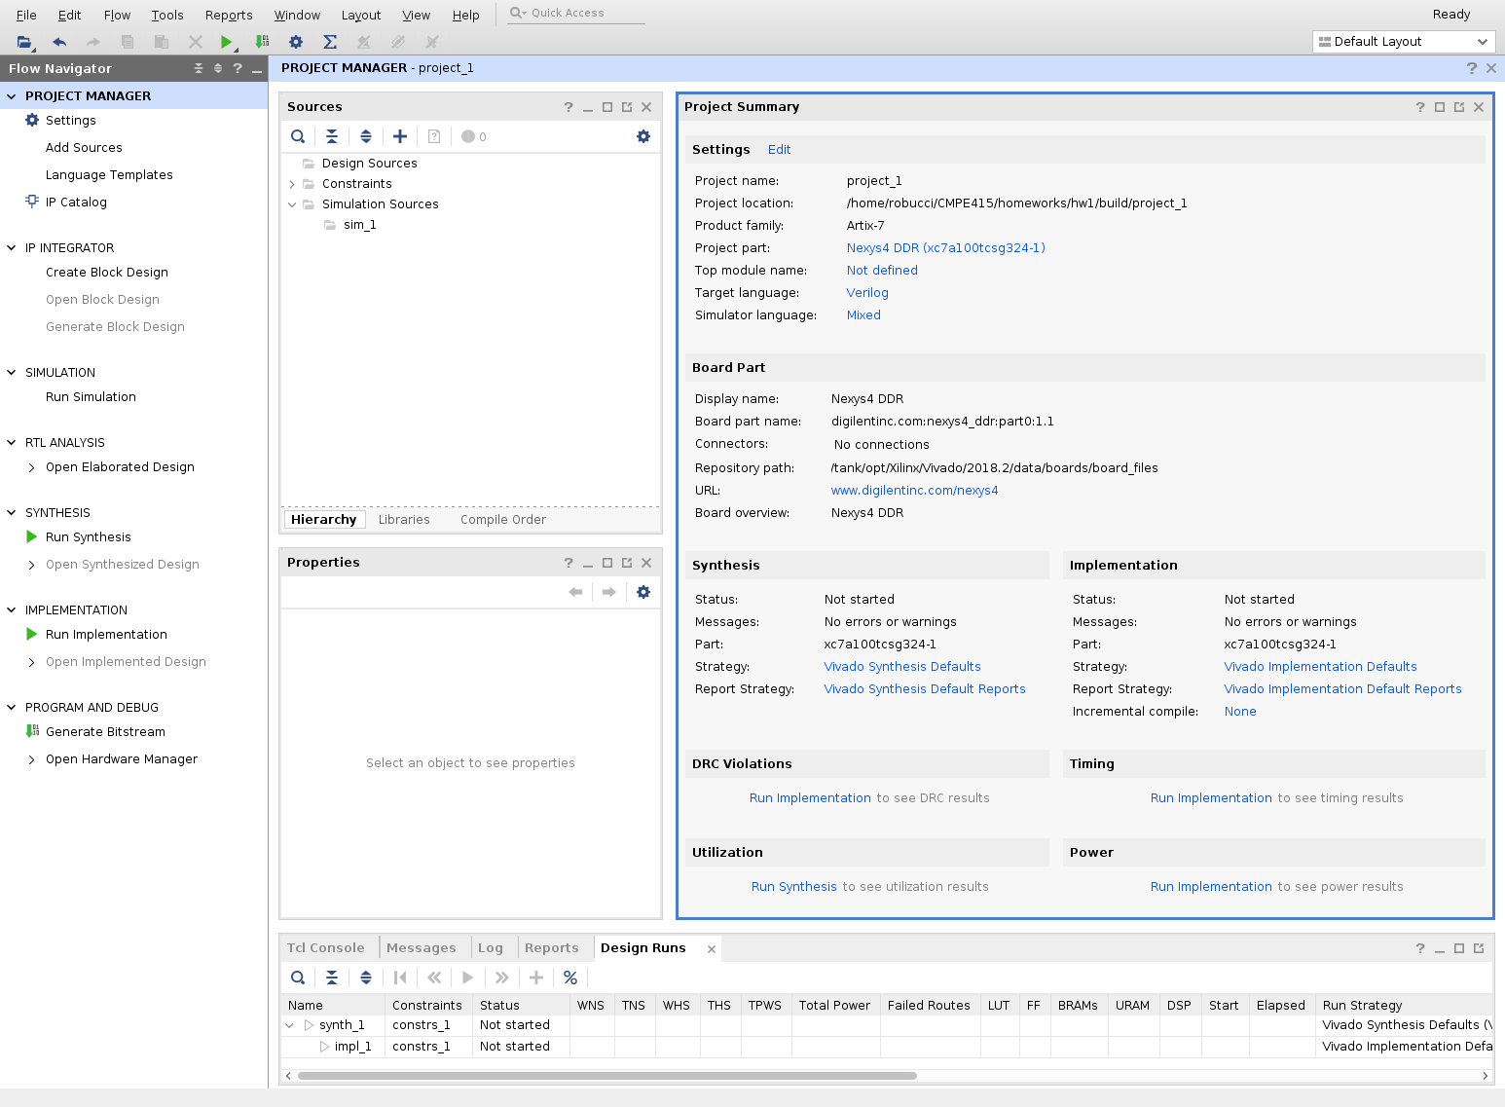This screenshot has width=1505, height=1107.
Task: Select the Libraries tab in Sources
Action: (404, 520)
